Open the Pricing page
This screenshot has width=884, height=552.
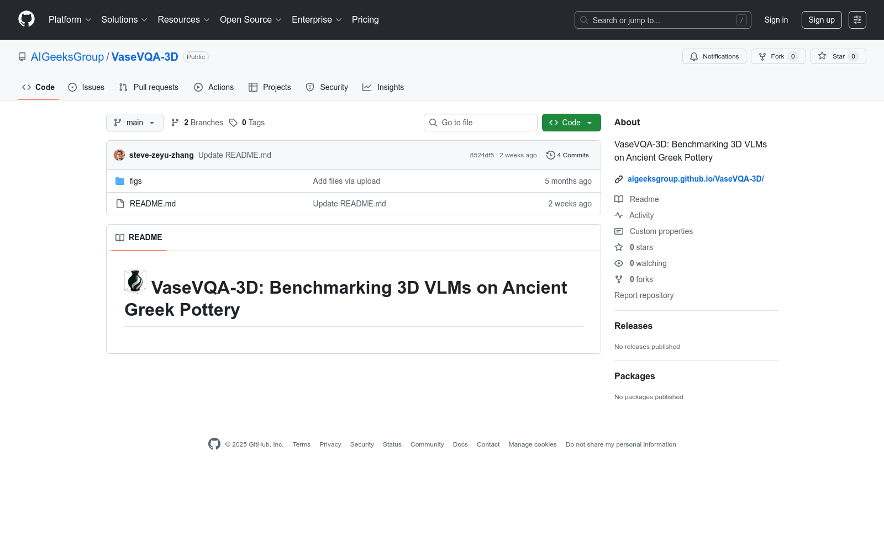pyautogui.click(x=365, y=20)
